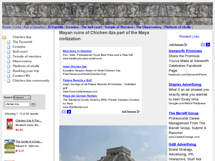215x161 pixels.
Task: Click the page icon beside Cenotes
Action: click(9, 47)
